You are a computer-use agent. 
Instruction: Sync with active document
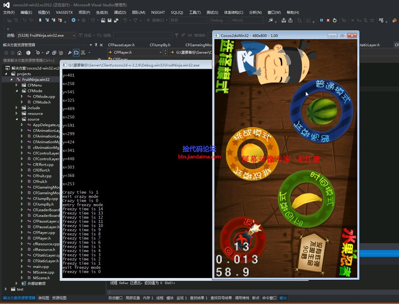click(48, 53)
